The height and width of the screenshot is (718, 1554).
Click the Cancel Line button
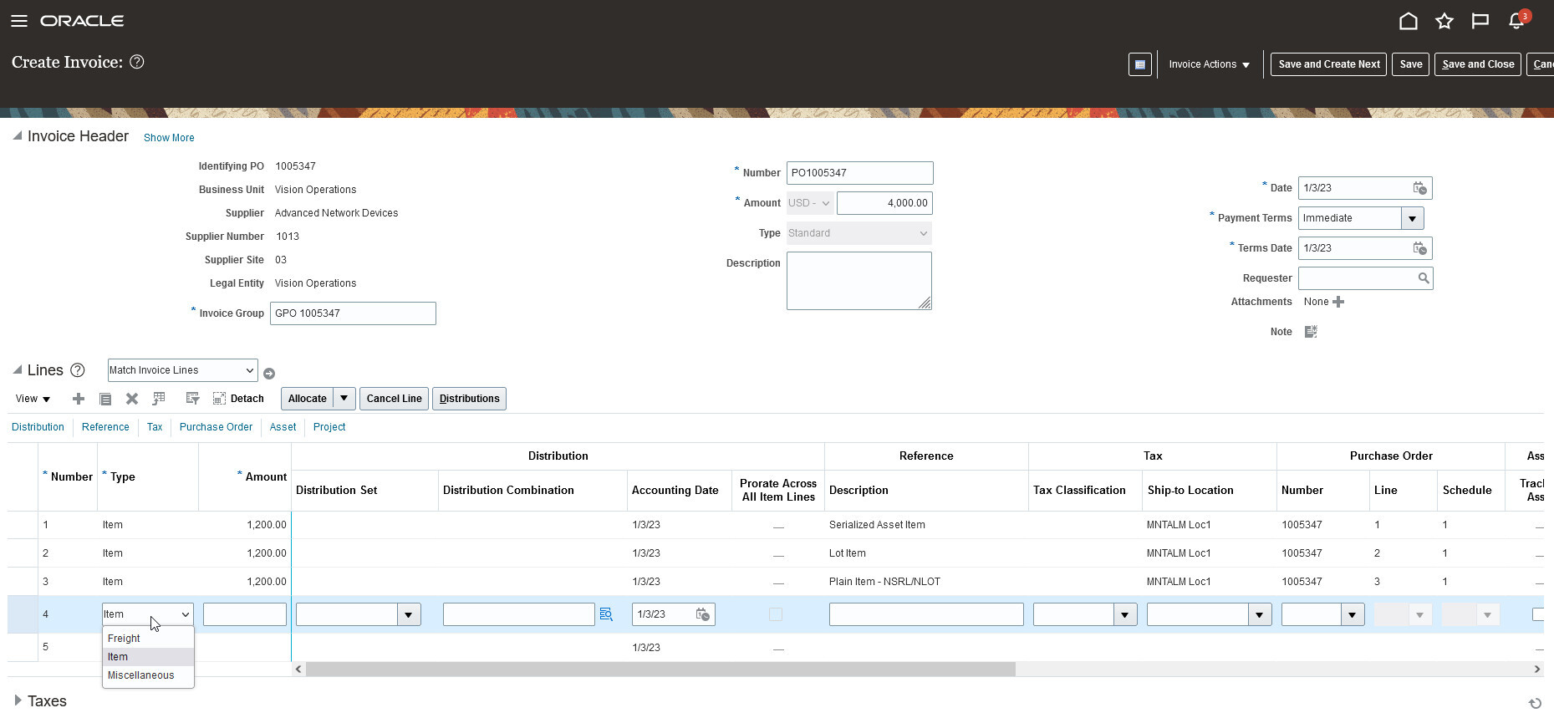coord(394,399)
